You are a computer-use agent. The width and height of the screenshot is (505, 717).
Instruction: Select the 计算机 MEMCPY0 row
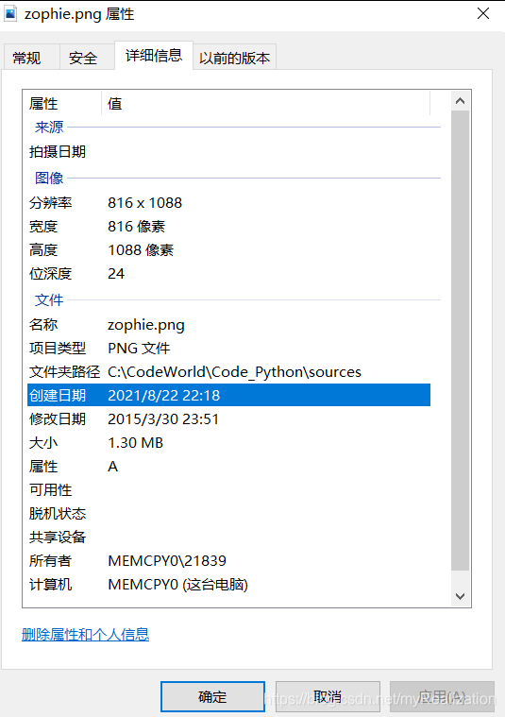pos(229,585)
